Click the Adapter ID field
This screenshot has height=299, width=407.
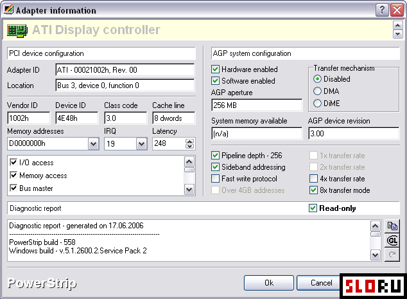tap(125, 70)
